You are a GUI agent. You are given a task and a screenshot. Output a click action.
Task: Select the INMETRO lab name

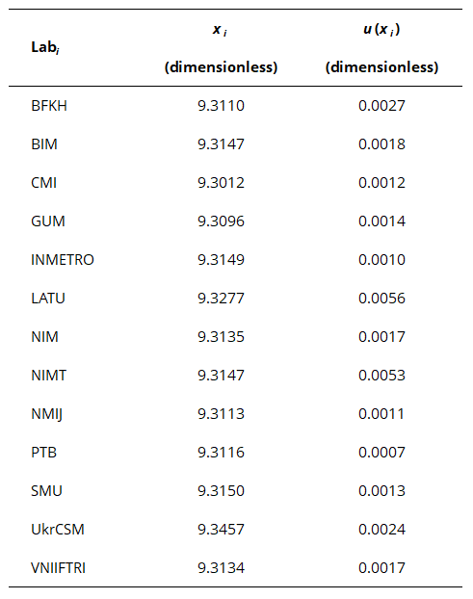pos(63,260)
